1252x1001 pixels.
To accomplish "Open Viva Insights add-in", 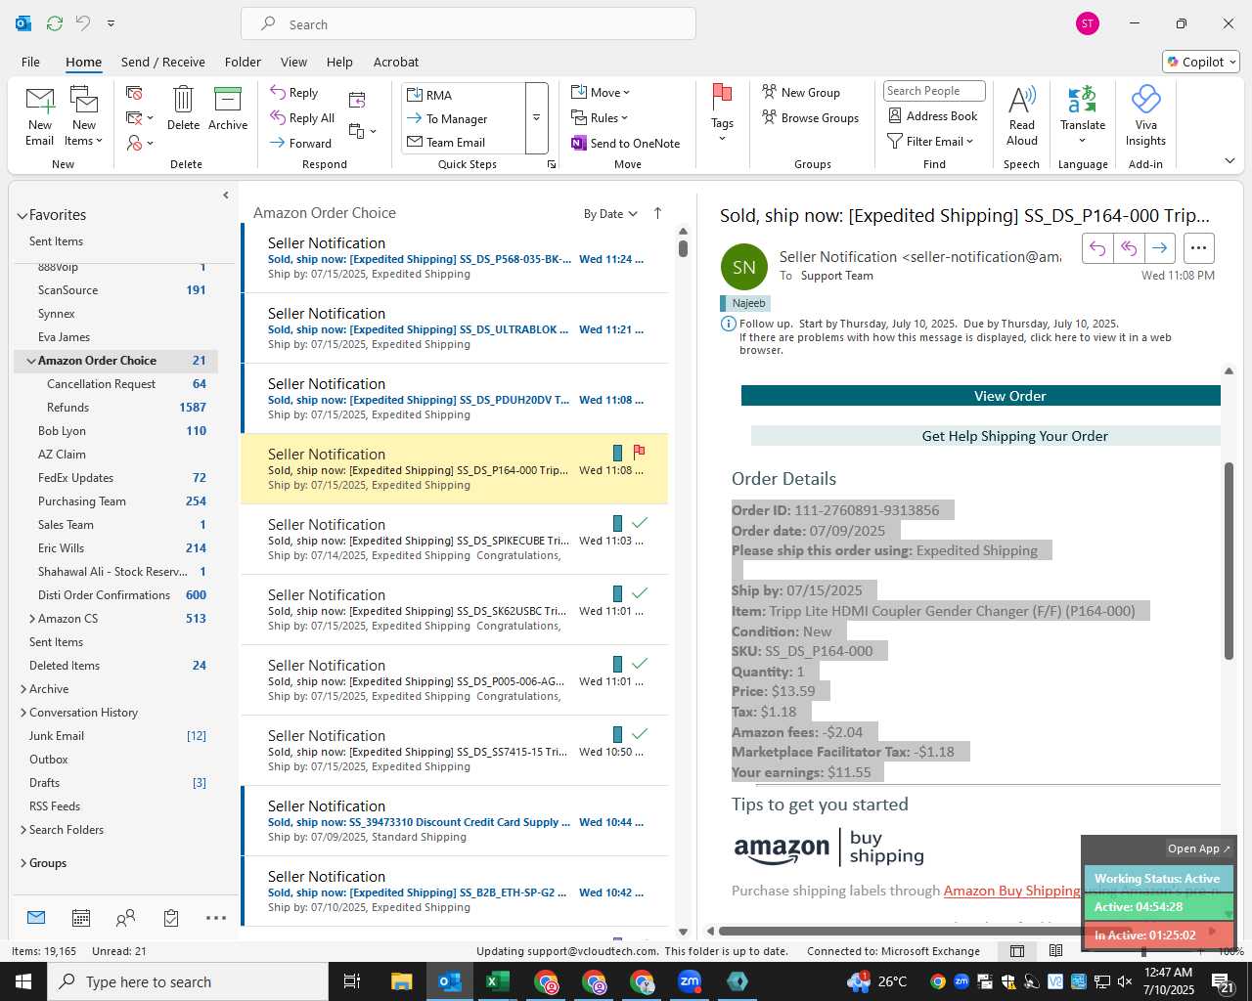I will coord(1145,115).
